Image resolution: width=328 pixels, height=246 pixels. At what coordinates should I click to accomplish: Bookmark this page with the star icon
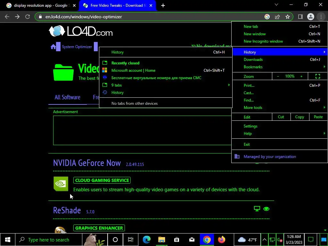click(288, 17)
